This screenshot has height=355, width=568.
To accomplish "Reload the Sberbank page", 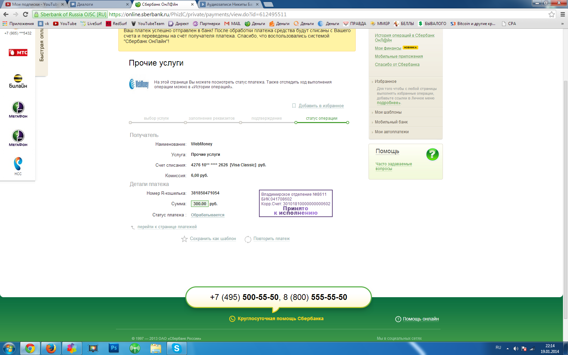I will [25, 14].
